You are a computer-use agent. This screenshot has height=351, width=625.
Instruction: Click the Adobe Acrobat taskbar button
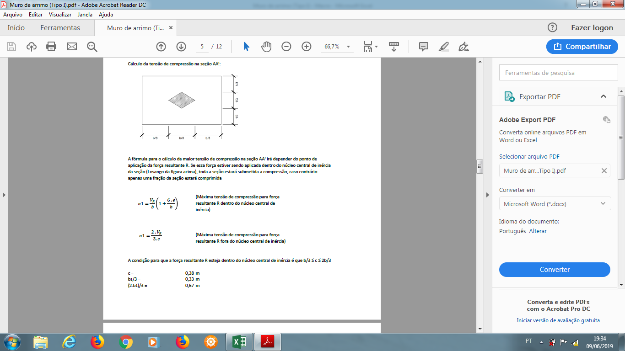click(267, 342)
